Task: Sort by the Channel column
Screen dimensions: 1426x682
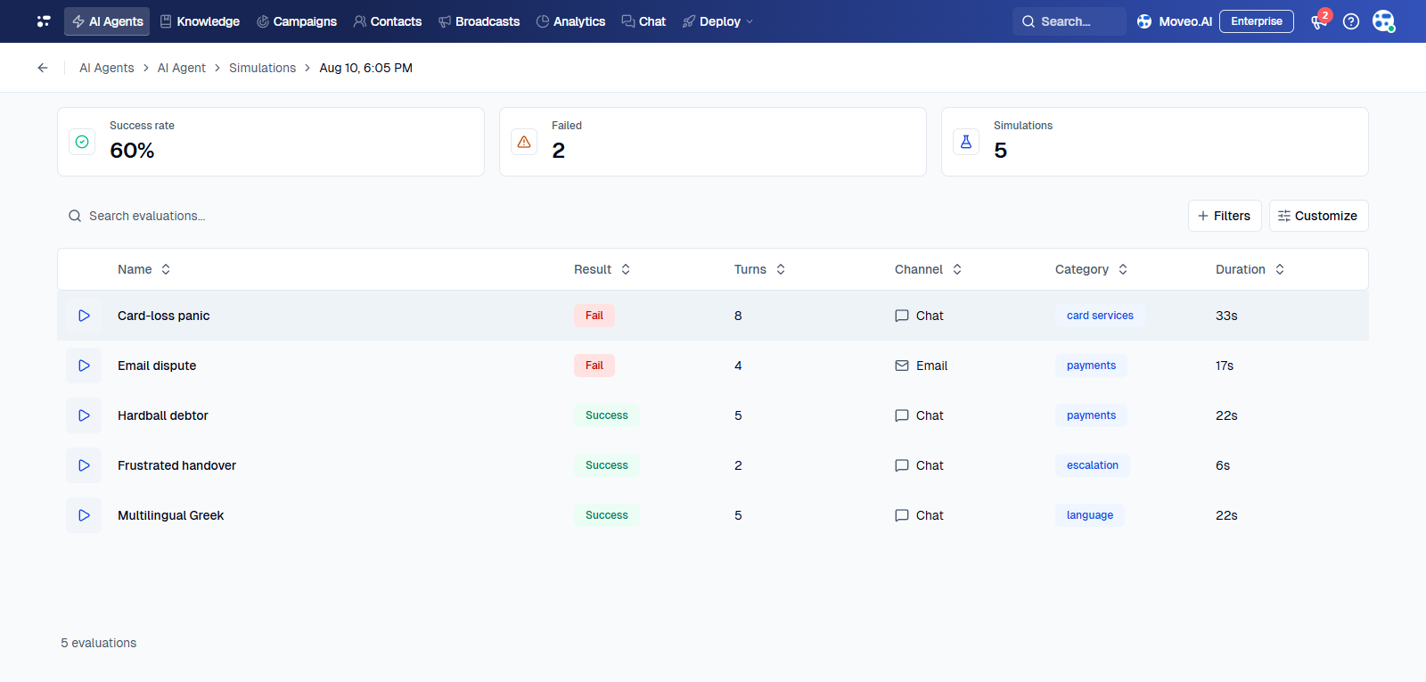Action: [x=928, y=269]
